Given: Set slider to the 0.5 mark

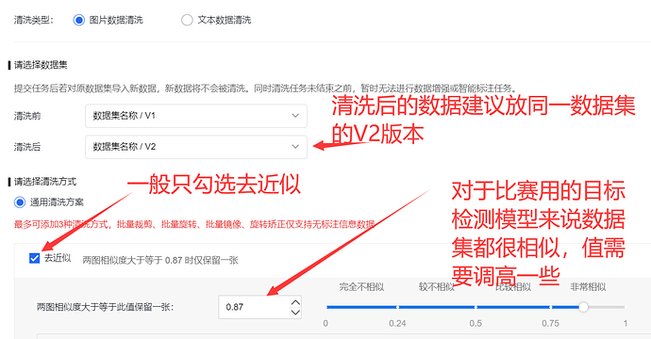Looking at the screenshot, I should point(476,307).
